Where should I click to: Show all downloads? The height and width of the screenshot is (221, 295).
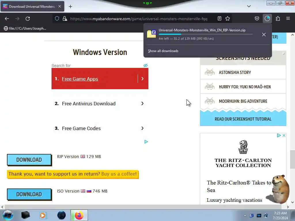pyautogui.click(x=163, y=51)
